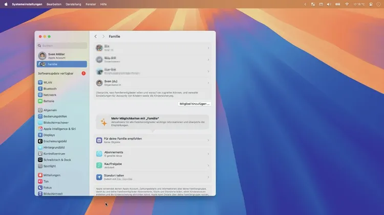The height and width of the screenshot is (215, 384).
Task: Click the Kauffreigabe row icon
Action: [x=99, y=165]
